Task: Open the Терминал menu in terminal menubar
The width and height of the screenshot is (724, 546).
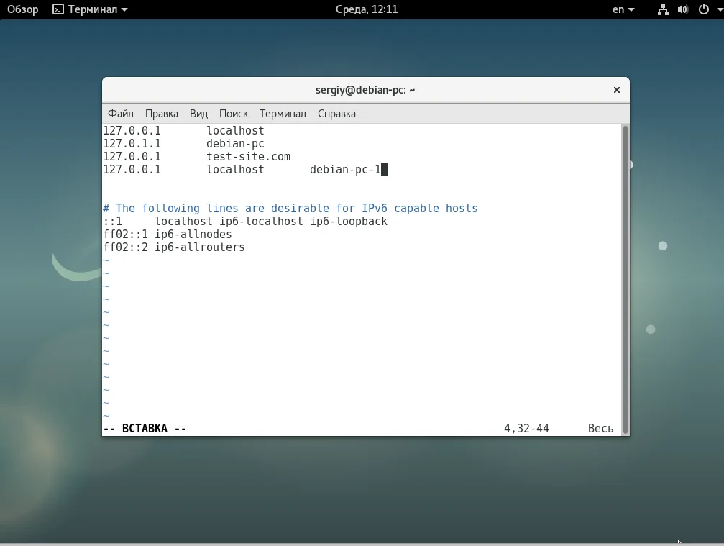Action: tap(283, 114)
